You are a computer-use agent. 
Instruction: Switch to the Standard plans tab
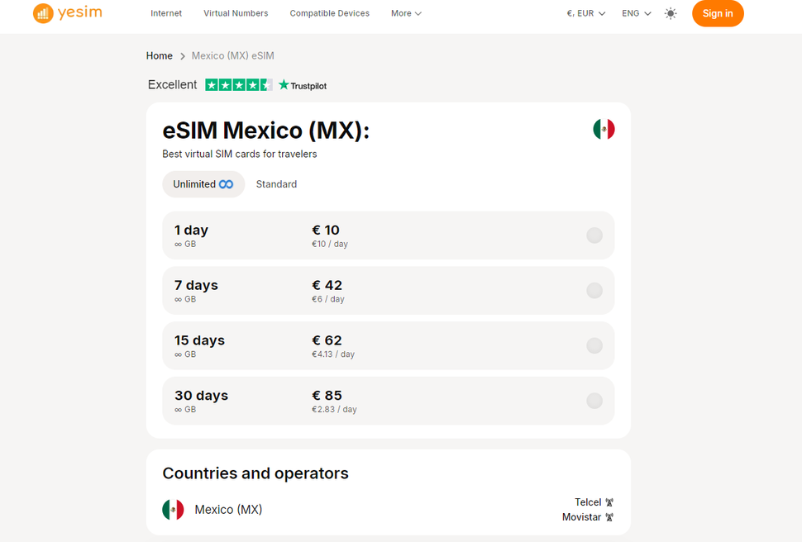(x=276, y=183)
